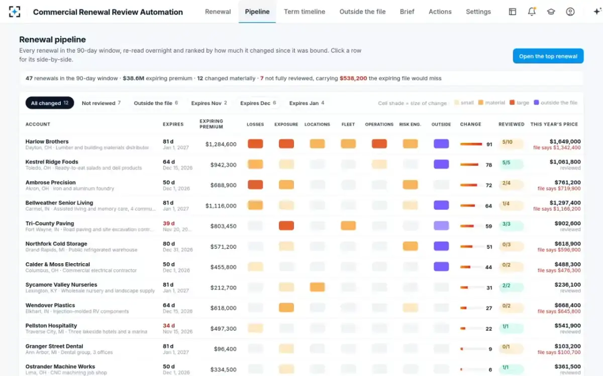603x376 pixels.
Task: Filter by Not reviewed chip
Action: 101,103
